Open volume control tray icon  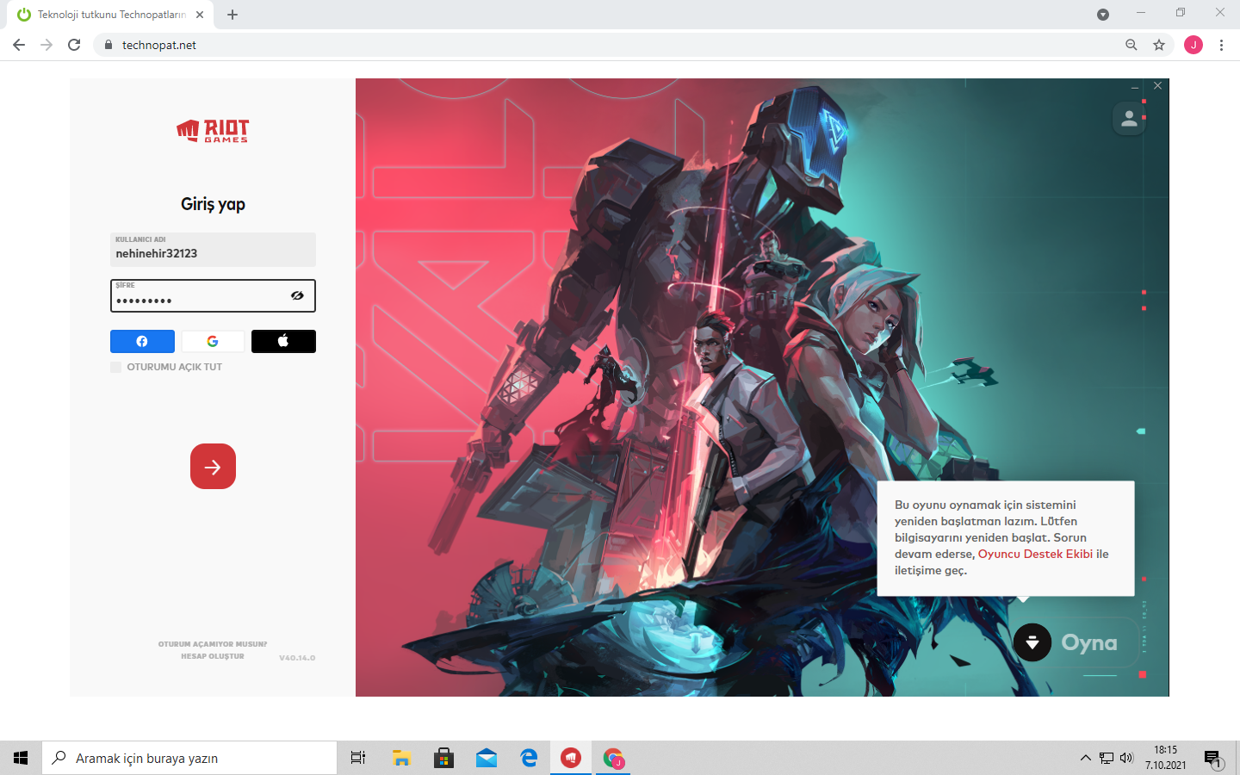1127,758
